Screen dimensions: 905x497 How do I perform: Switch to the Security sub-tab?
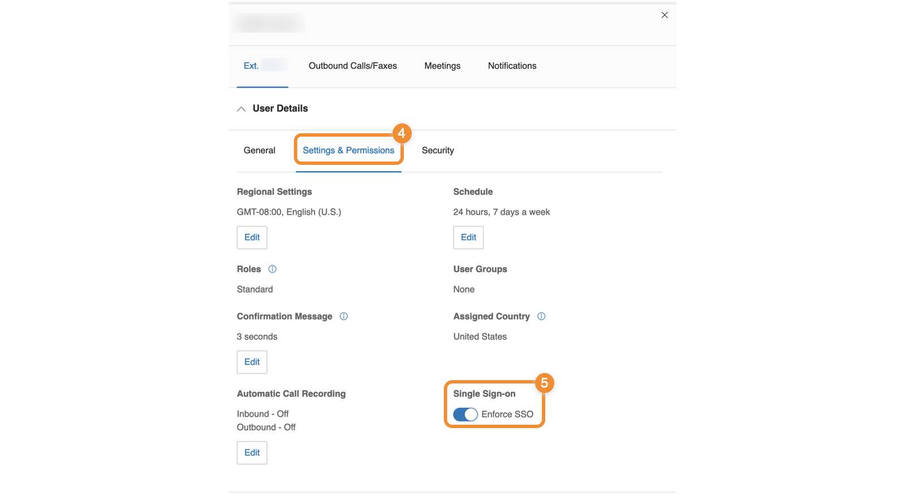coord(438,150)
